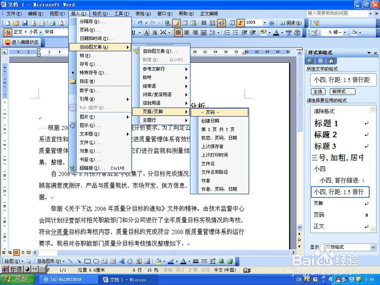This screenshot has width=380, height=285.
Task: Open Print Preview magnifier icon
Action: (61, 23)
